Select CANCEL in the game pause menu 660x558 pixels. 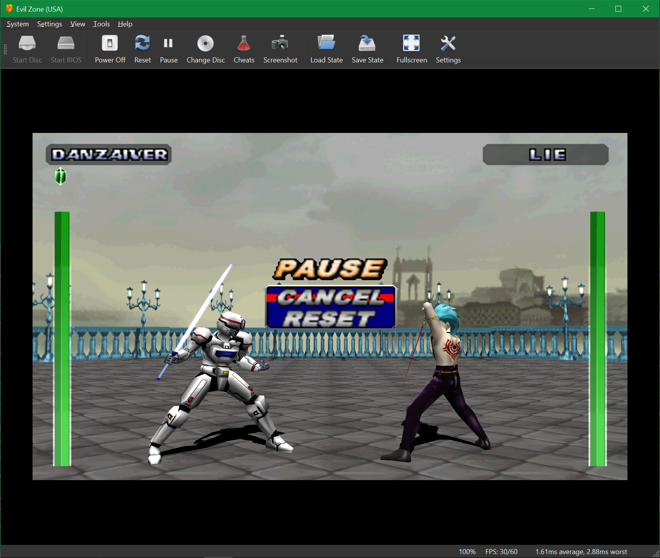coord(331,298)
